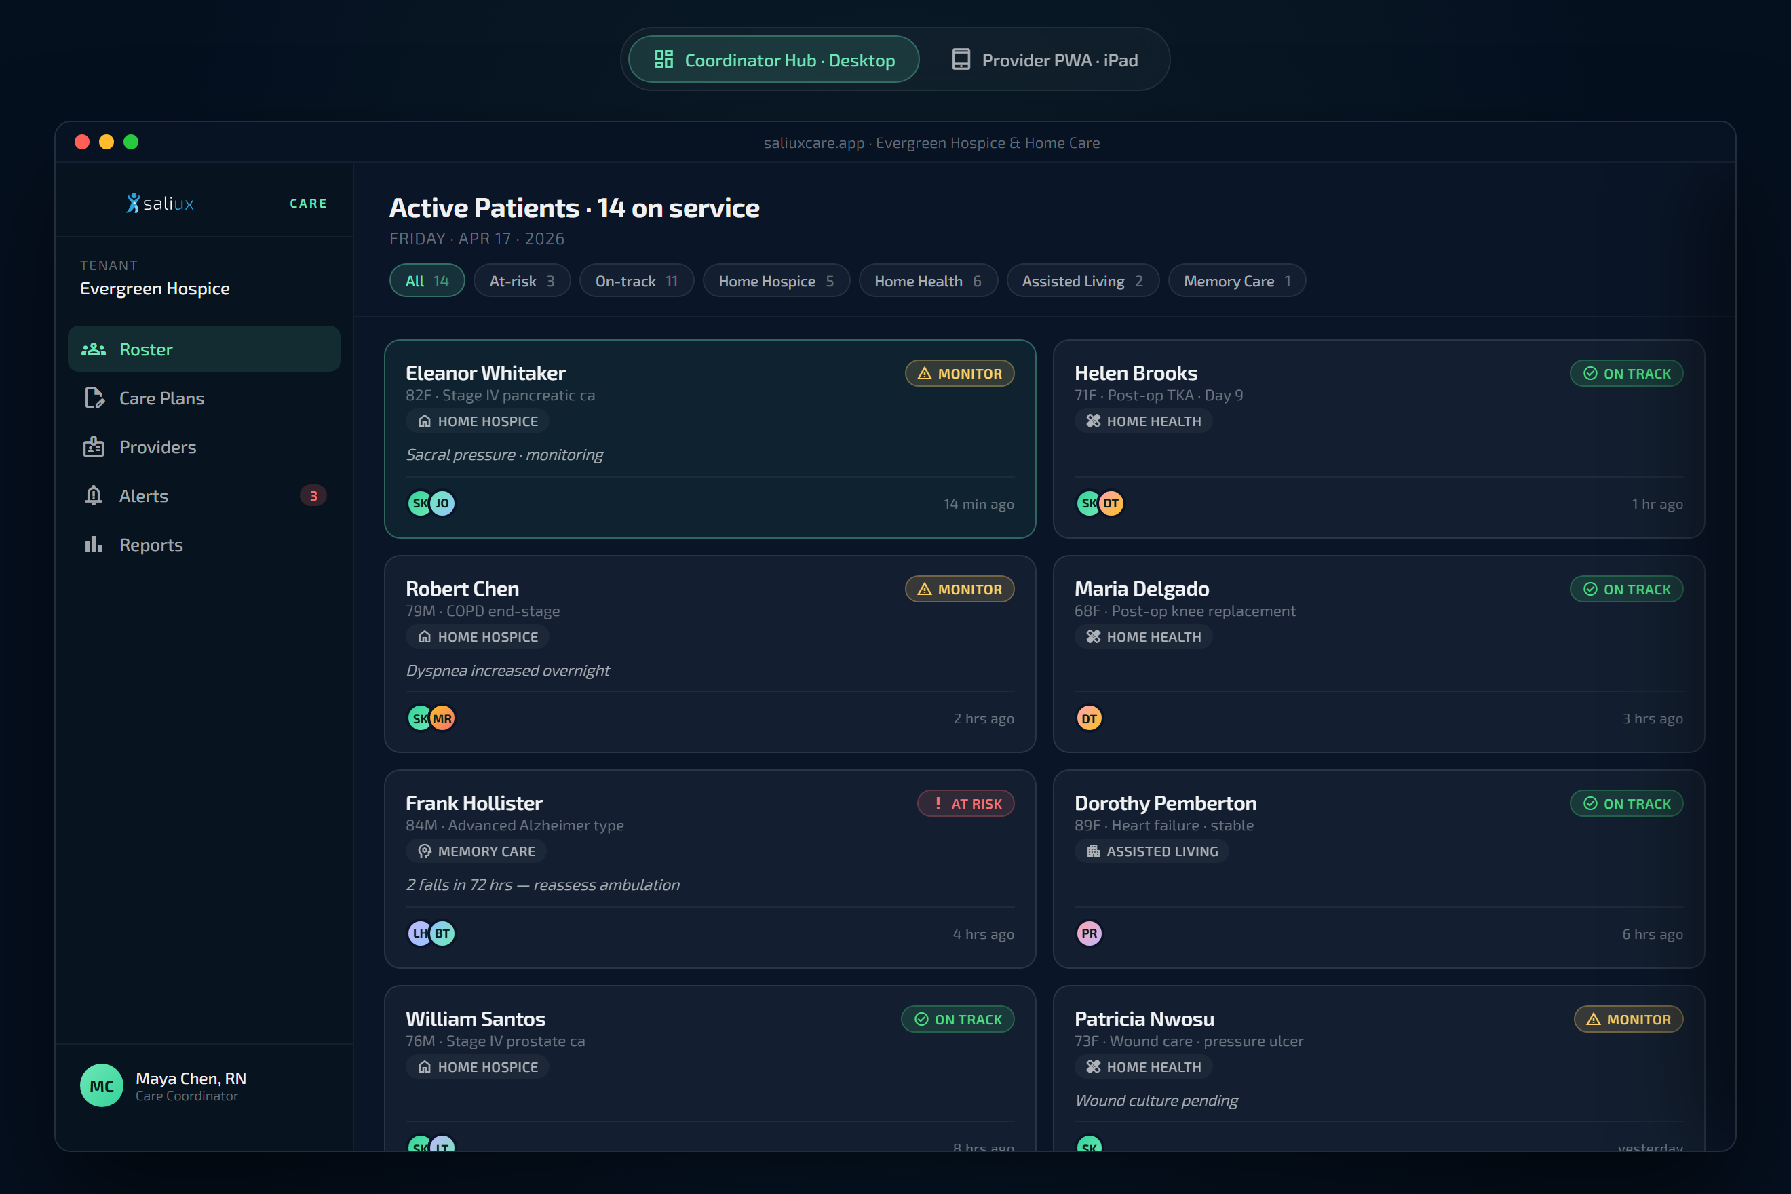Open Frank Hollister patient card
1791x1194 pixels.
[710, 869]
